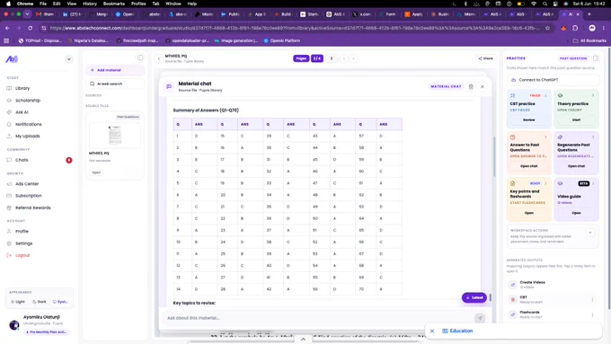This screenshot has width=611, height=344.
Task: Expand the workspace dropdown beside the logo
Action: pos(69,59)
